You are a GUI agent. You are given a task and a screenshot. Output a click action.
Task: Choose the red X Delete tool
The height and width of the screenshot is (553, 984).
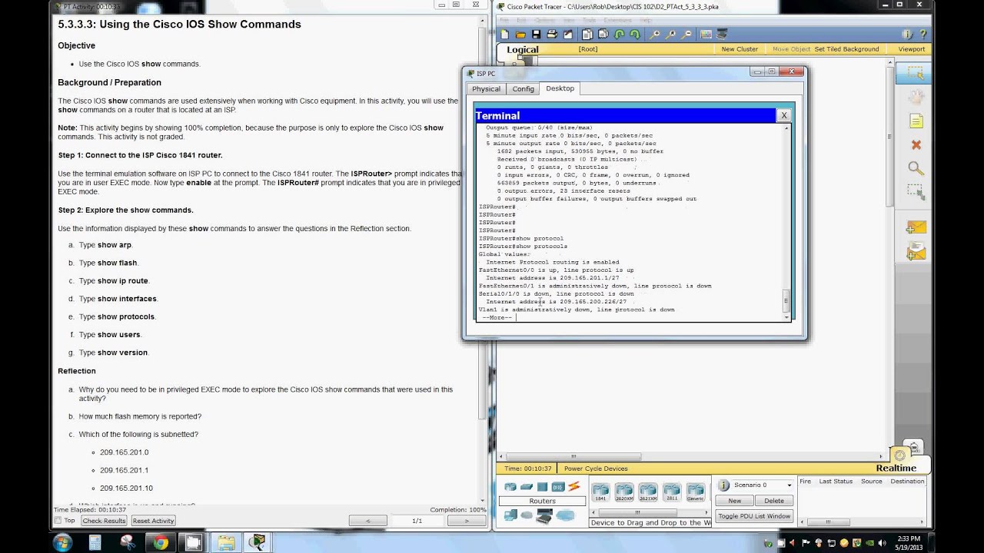pos(916,144)
